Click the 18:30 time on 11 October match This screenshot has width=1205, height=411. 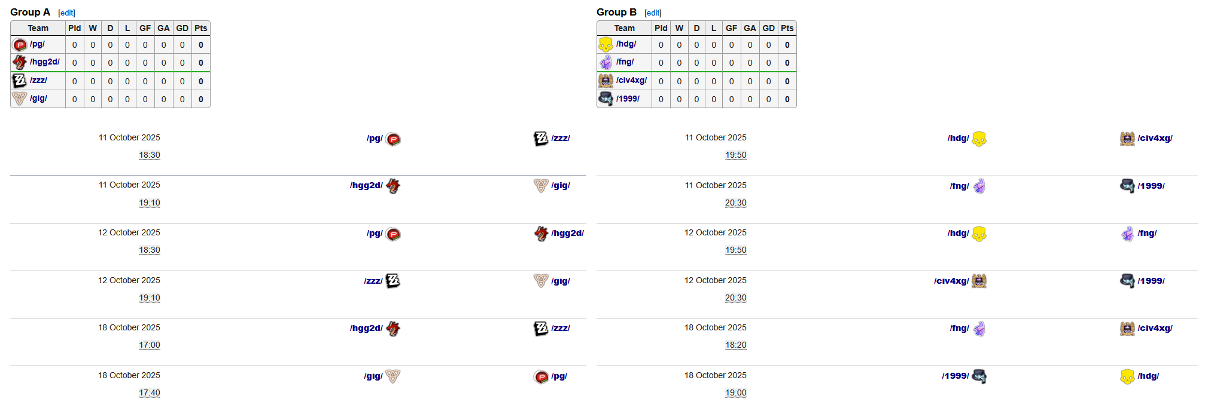pos(150,155)
